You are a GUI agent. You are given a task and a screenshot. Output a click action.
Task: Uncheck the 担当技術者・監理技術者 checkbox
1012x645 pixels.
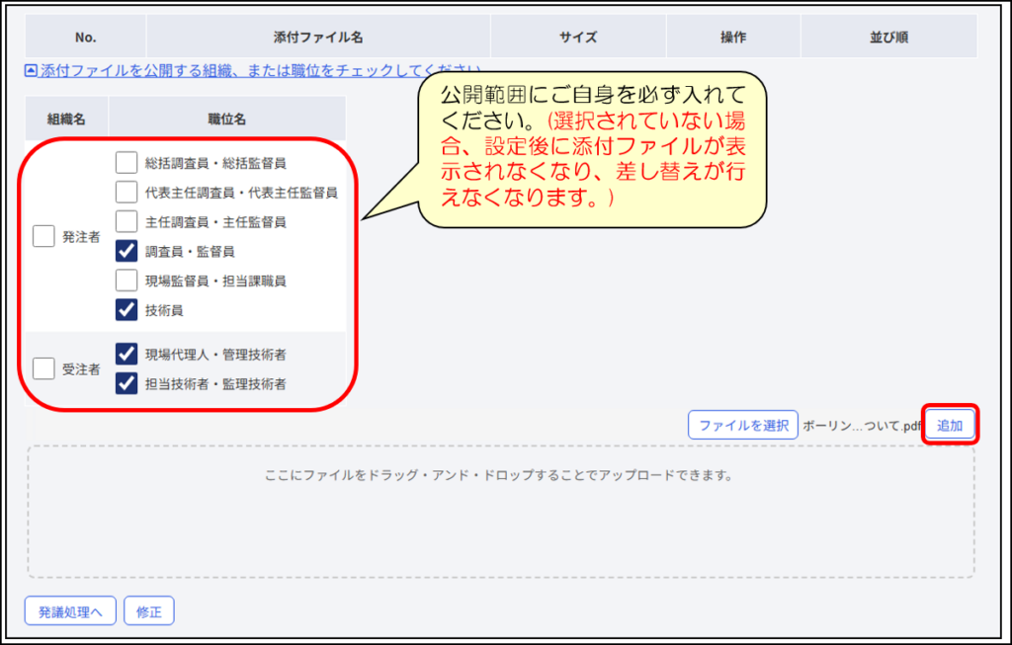click(x=126, y=384)
